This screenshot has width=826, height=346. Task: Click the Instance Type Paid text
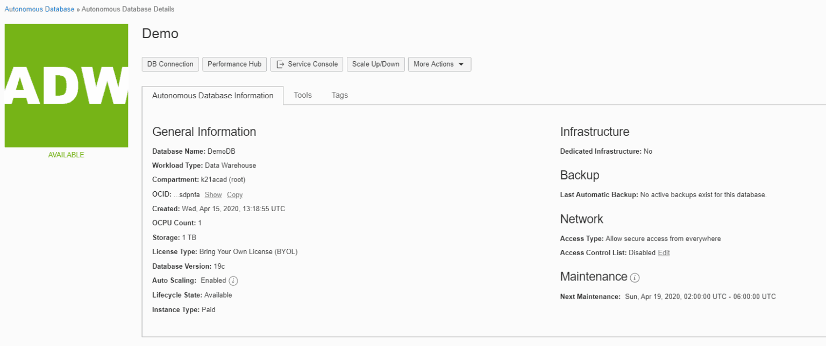209,309
